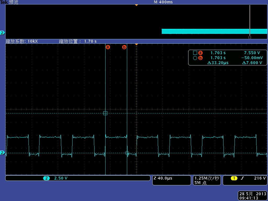The width and height of the screenshot is (268, 201).
Task: Click the square icon in cursor readout
Action: (x=195, y=53)
